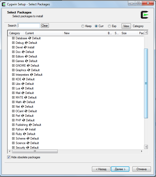Click the cycle icon beside Math
This screenshot has height=177, width=156.
point(24,102)
